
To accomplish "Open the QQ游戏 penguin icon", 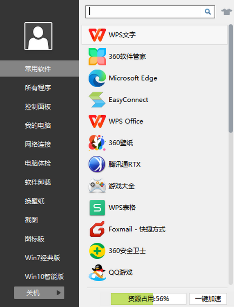I will [97, 272].
